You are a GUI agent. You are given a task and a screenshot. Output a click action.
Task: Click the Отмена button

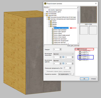[93, 79]
